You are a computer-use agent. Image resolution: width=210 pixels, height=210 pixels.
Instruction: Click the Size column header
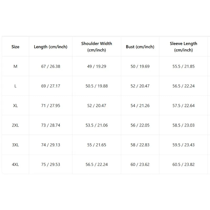point(15,47)
